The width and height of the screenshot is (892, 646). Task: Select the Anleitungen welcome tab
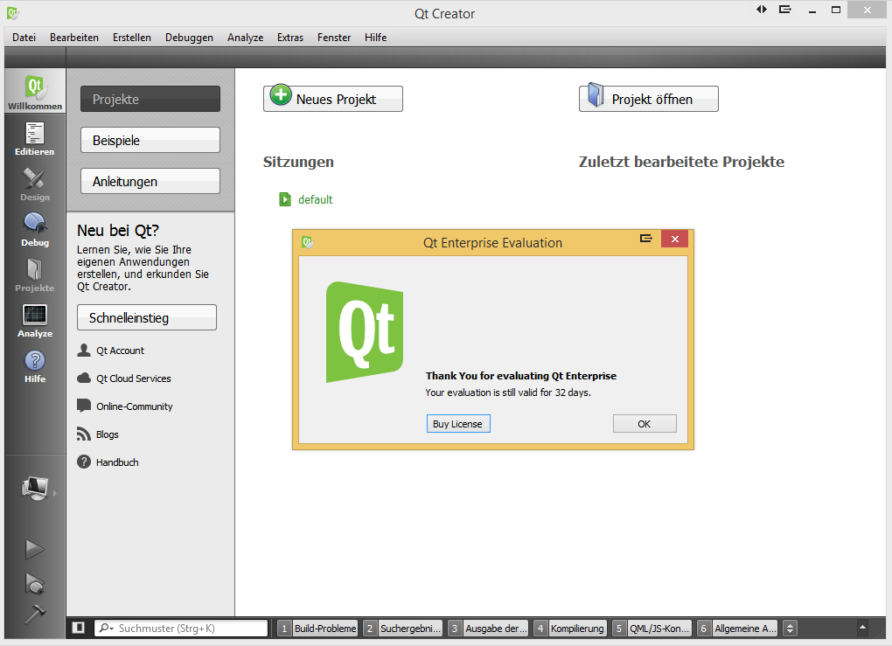click(x=150, y=182)
